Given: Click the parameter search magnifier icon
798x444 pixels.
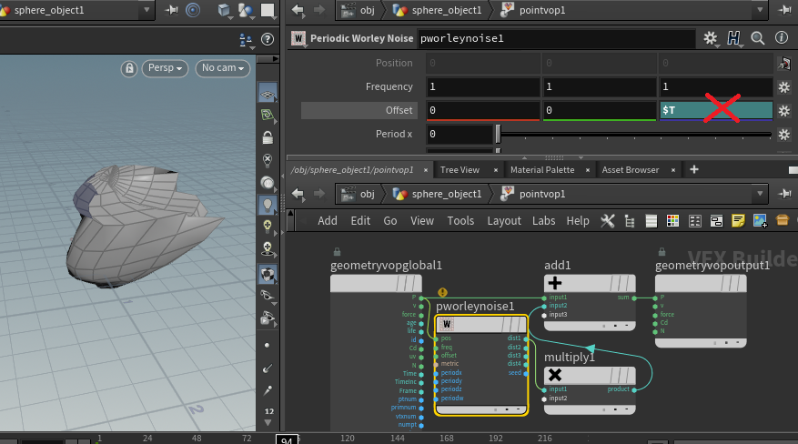Looking at the screenshot, I should (758, 38).
